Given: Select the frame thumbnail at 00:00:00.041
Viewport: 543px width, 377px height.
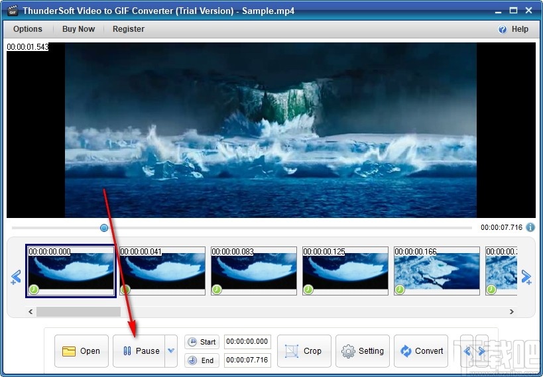Looking at the screenshot, I should point(162,271).
